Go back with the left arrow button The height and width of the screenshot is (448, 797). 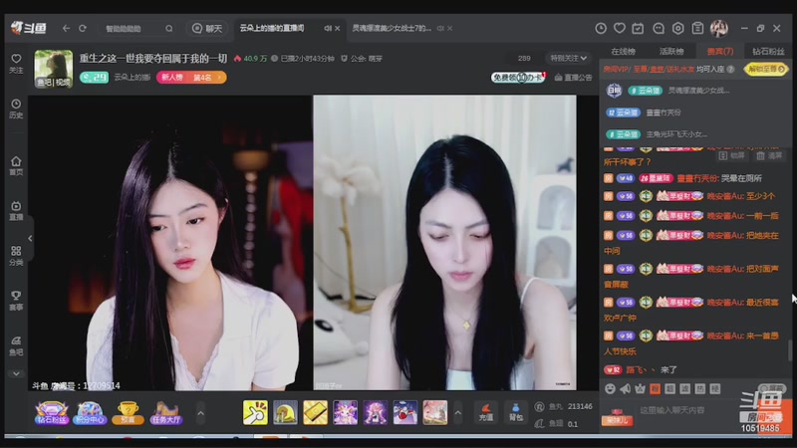66,29
